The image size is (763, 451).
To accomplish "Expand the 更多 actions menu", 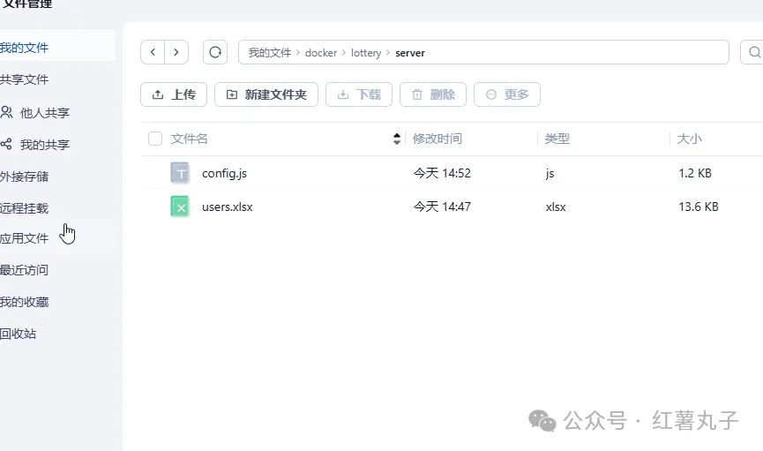I will point(507,94).
